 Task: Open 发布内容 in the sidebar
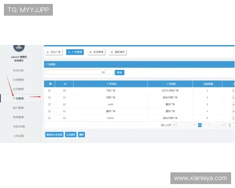(x=18, y=70)
